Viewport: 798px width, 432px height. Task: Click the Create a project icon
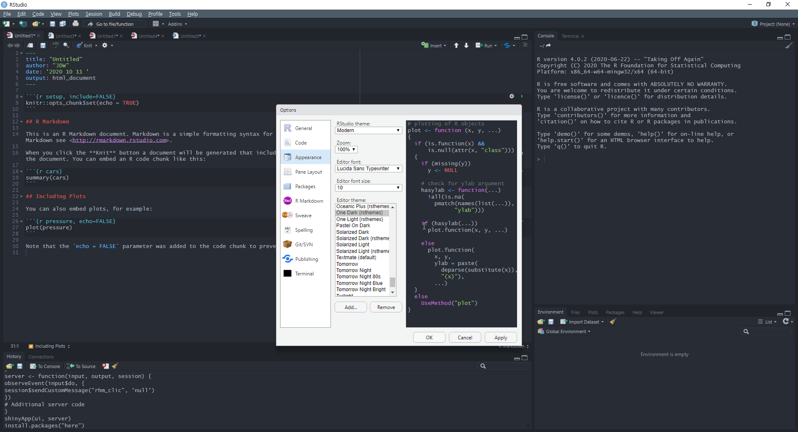23,24
